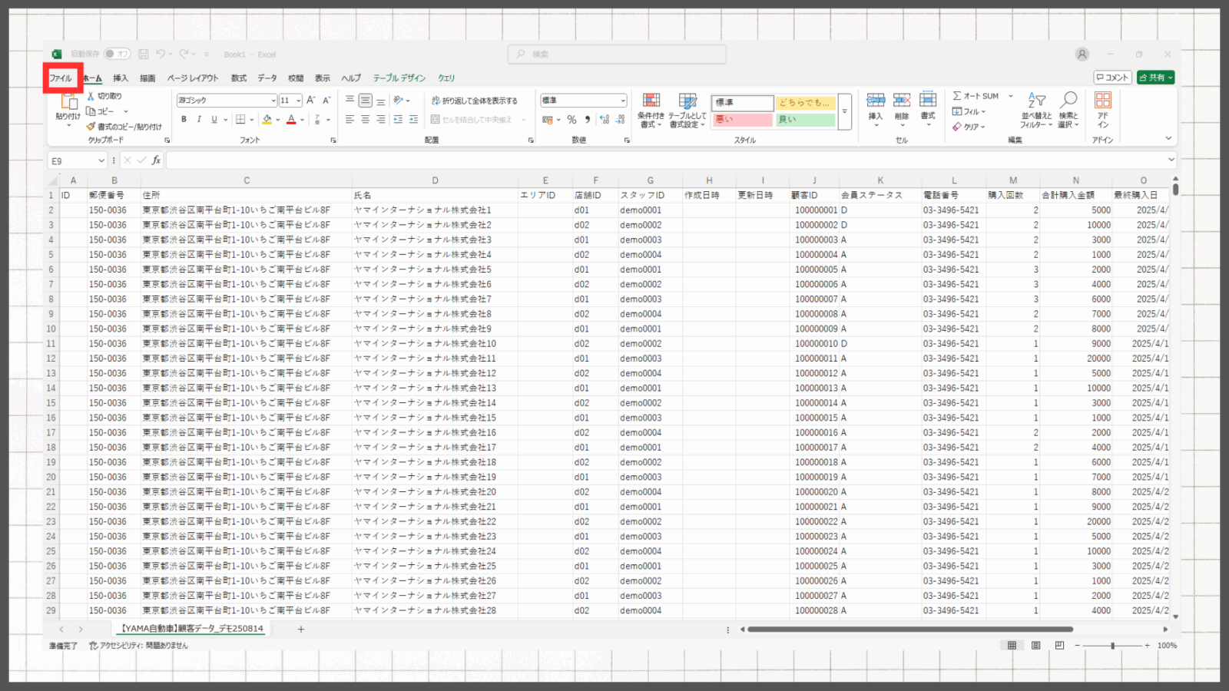Screen dimensions: 1229x691
Task: Apply the 良い (Good) green cell style
Action: tap(805, 120)
